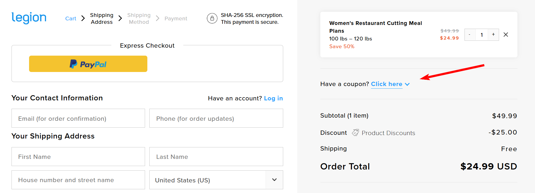Screen dimensions: 535x193
Task: Decrease item quantity with minus button
Action: (x=470, y=35)
